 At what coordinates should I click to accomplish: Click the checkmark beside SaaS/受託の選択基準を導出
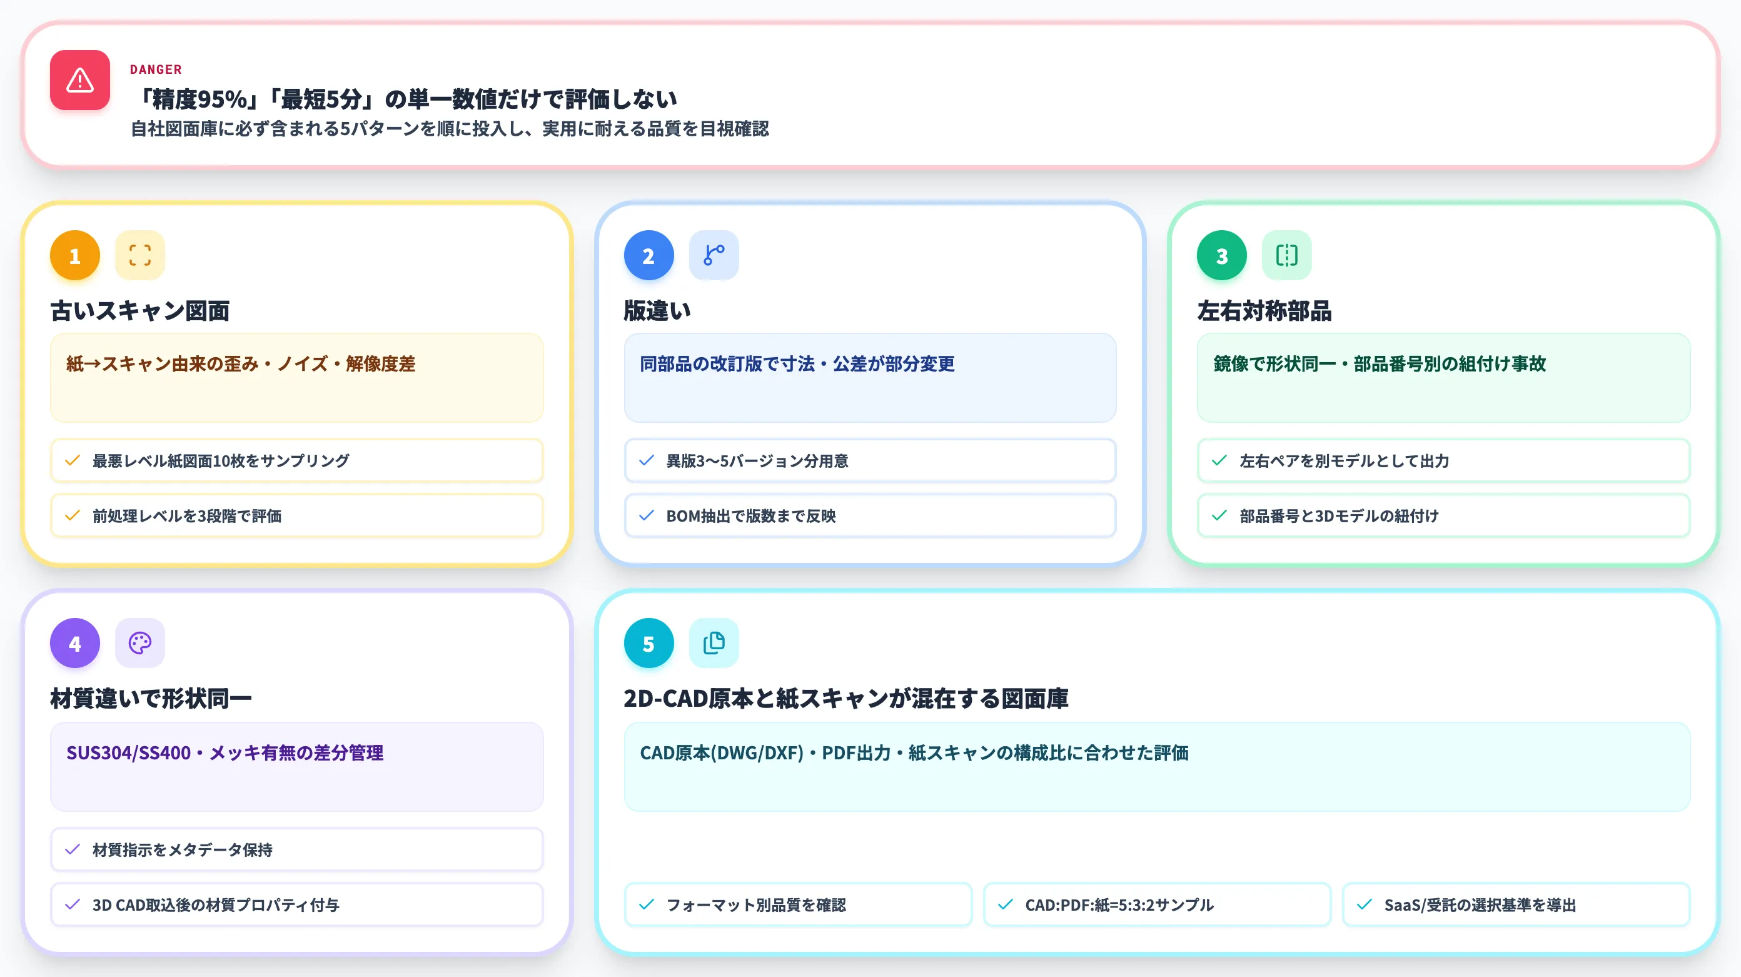(x=1364, y=904)
